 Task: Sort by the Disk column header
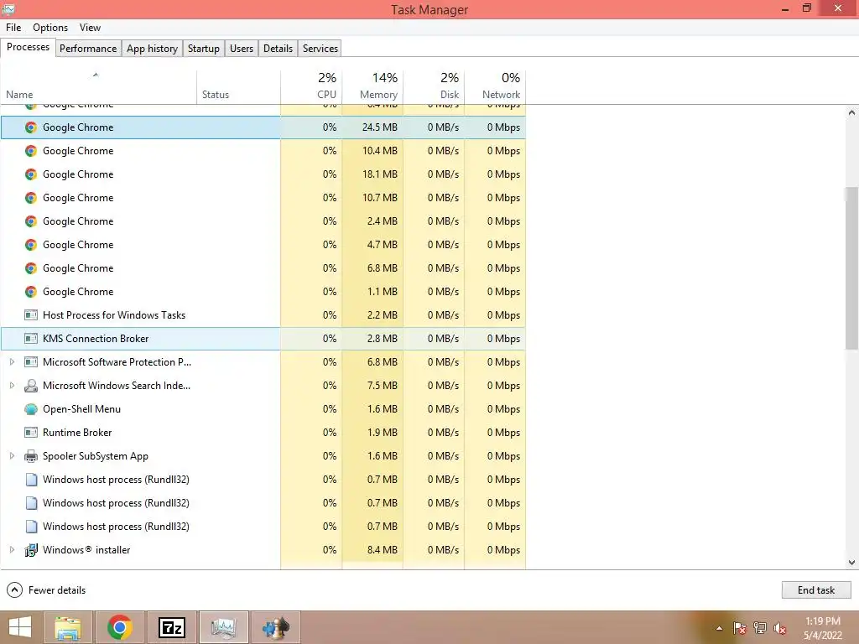click(x=434, y=87)
